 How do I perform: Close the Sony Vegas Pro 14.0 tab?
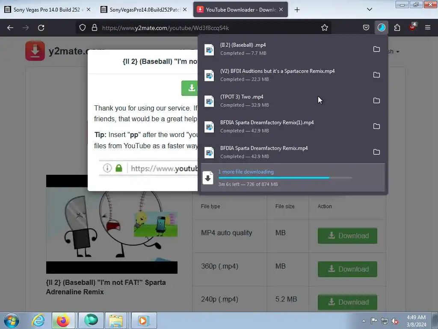[89, 9]
